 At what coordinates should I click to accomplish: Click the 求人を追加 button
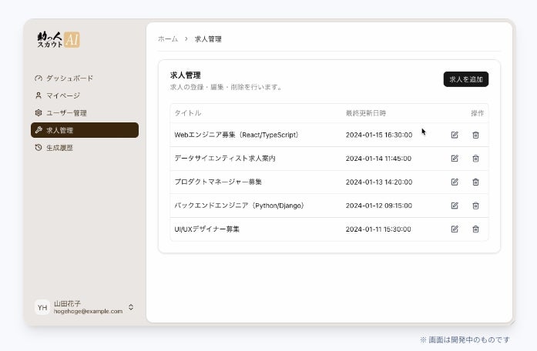466,79
